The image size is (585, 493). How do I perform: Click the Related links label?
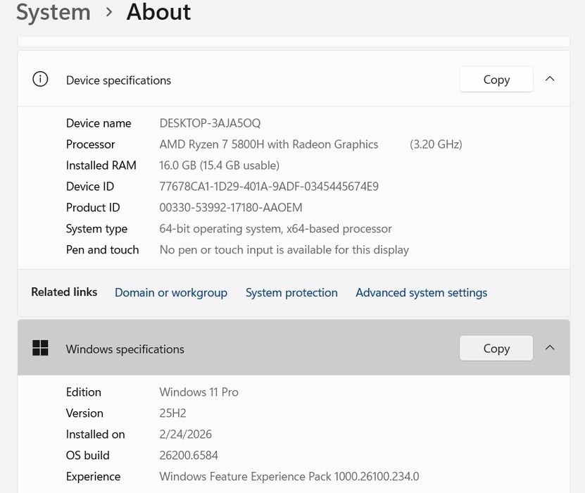(64, 292)
